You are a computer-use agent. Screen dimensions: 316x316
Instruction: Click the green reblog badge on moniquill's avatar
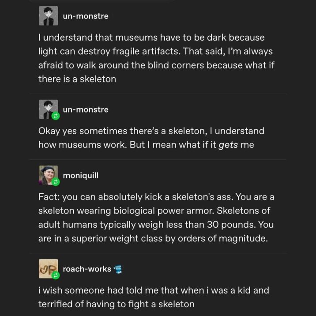(55, 182)
